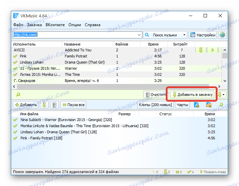Select Monika Linkyte & Vaidas Baumila download entry
The width and height of the screenshot is (239, 186).
click(119, 126)
